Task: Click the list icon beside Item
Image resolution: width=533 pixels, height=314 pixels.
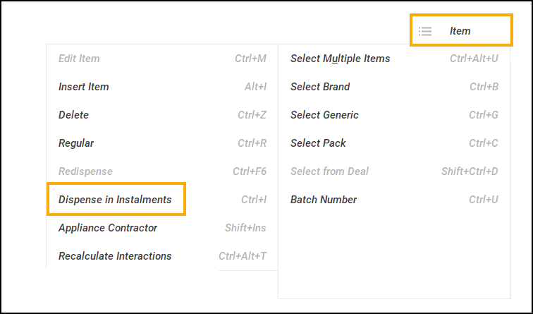Action: coord(424,31)
